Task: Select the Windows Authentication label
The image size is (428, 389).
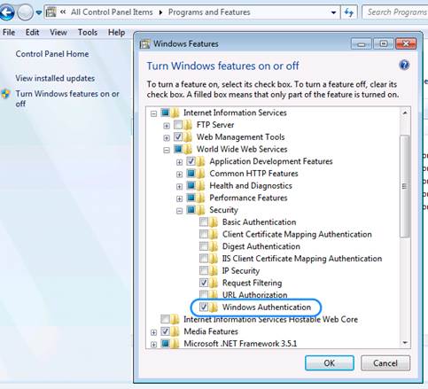Action: point(267,307)
